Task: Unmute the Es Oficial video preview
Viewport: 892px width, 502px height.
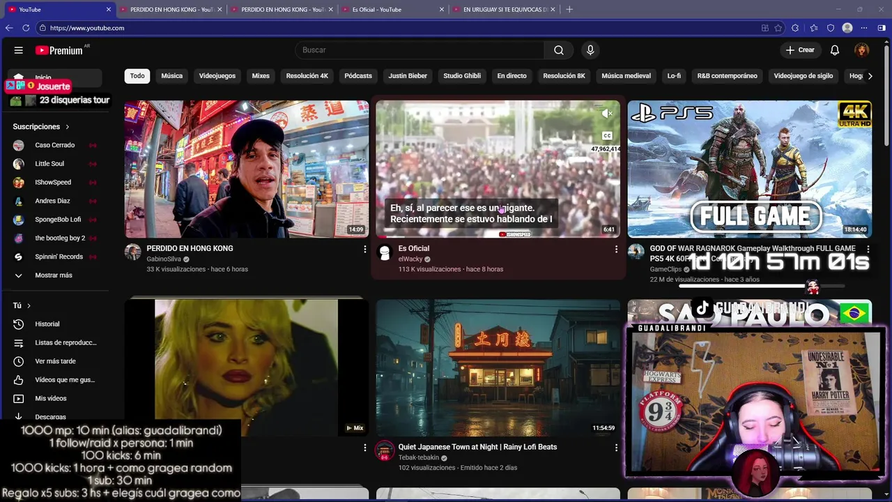Action: [x=608, y=113]
